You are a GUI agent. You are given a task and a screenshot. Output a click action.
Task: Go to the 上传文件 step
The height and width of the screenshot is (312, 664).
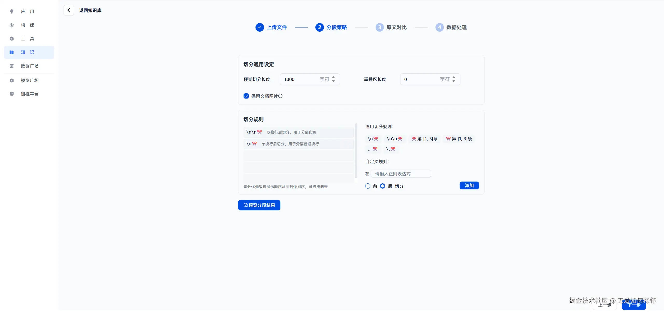pos(271,27)
